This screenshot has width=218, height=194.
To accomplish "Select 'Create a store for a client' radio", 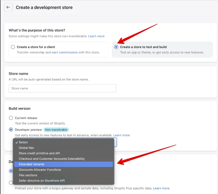I will pyautogui.click(x=13, y=47).
